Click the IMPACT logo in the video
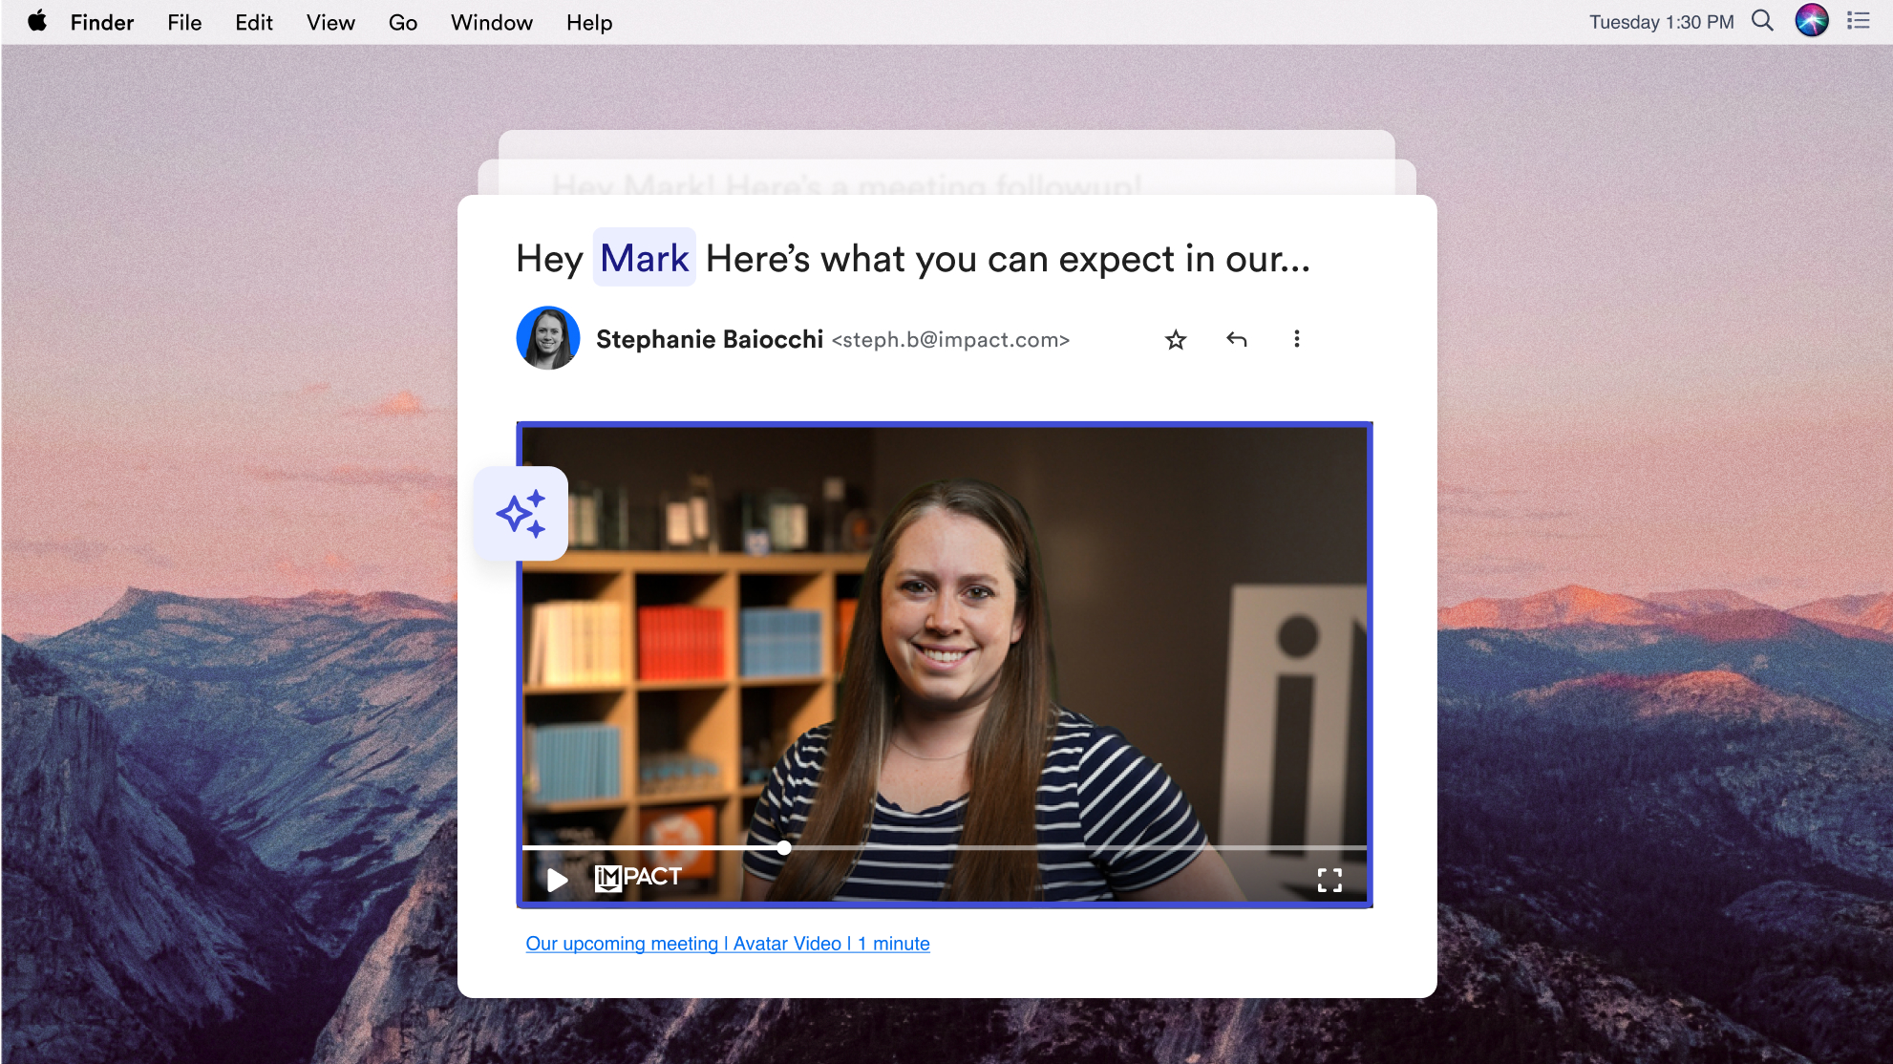 pyautogui.click(x=638, y=877)
